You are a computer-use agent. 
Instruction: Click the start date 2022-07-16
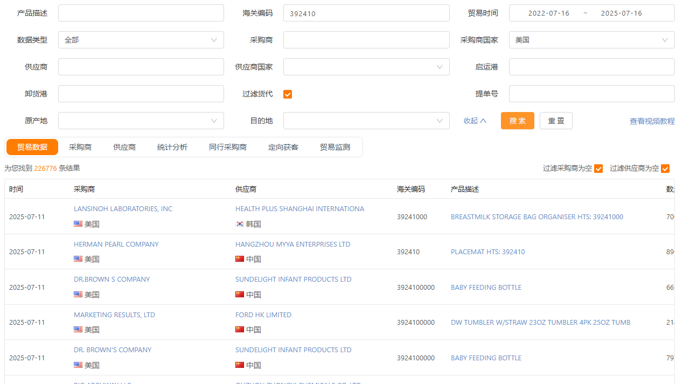coord(549,13)
